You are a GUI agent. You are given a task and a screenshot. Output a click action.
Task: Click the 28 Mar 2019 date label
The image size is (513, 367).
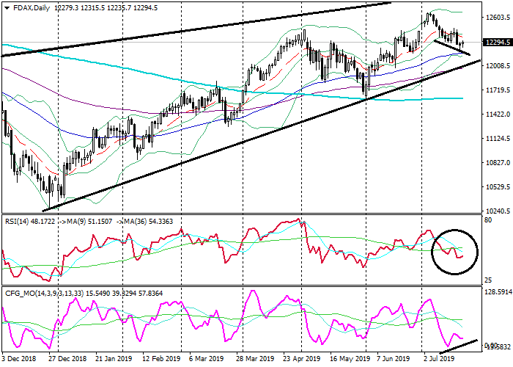(254, 360)
